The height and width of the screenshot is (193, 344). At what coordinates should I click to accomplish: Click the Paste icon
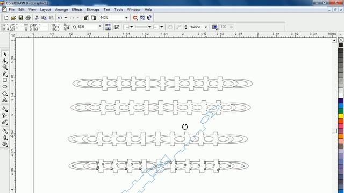[51, 18]
